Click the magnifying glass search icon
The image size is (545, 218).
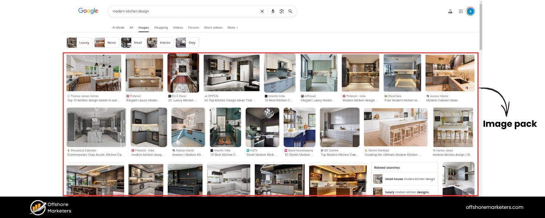coord(290,11)
